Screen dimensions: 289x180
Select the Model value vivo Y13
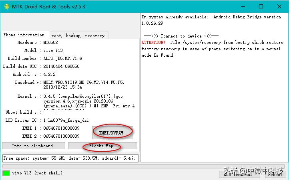pyautogui.click(x=53, y=50)
